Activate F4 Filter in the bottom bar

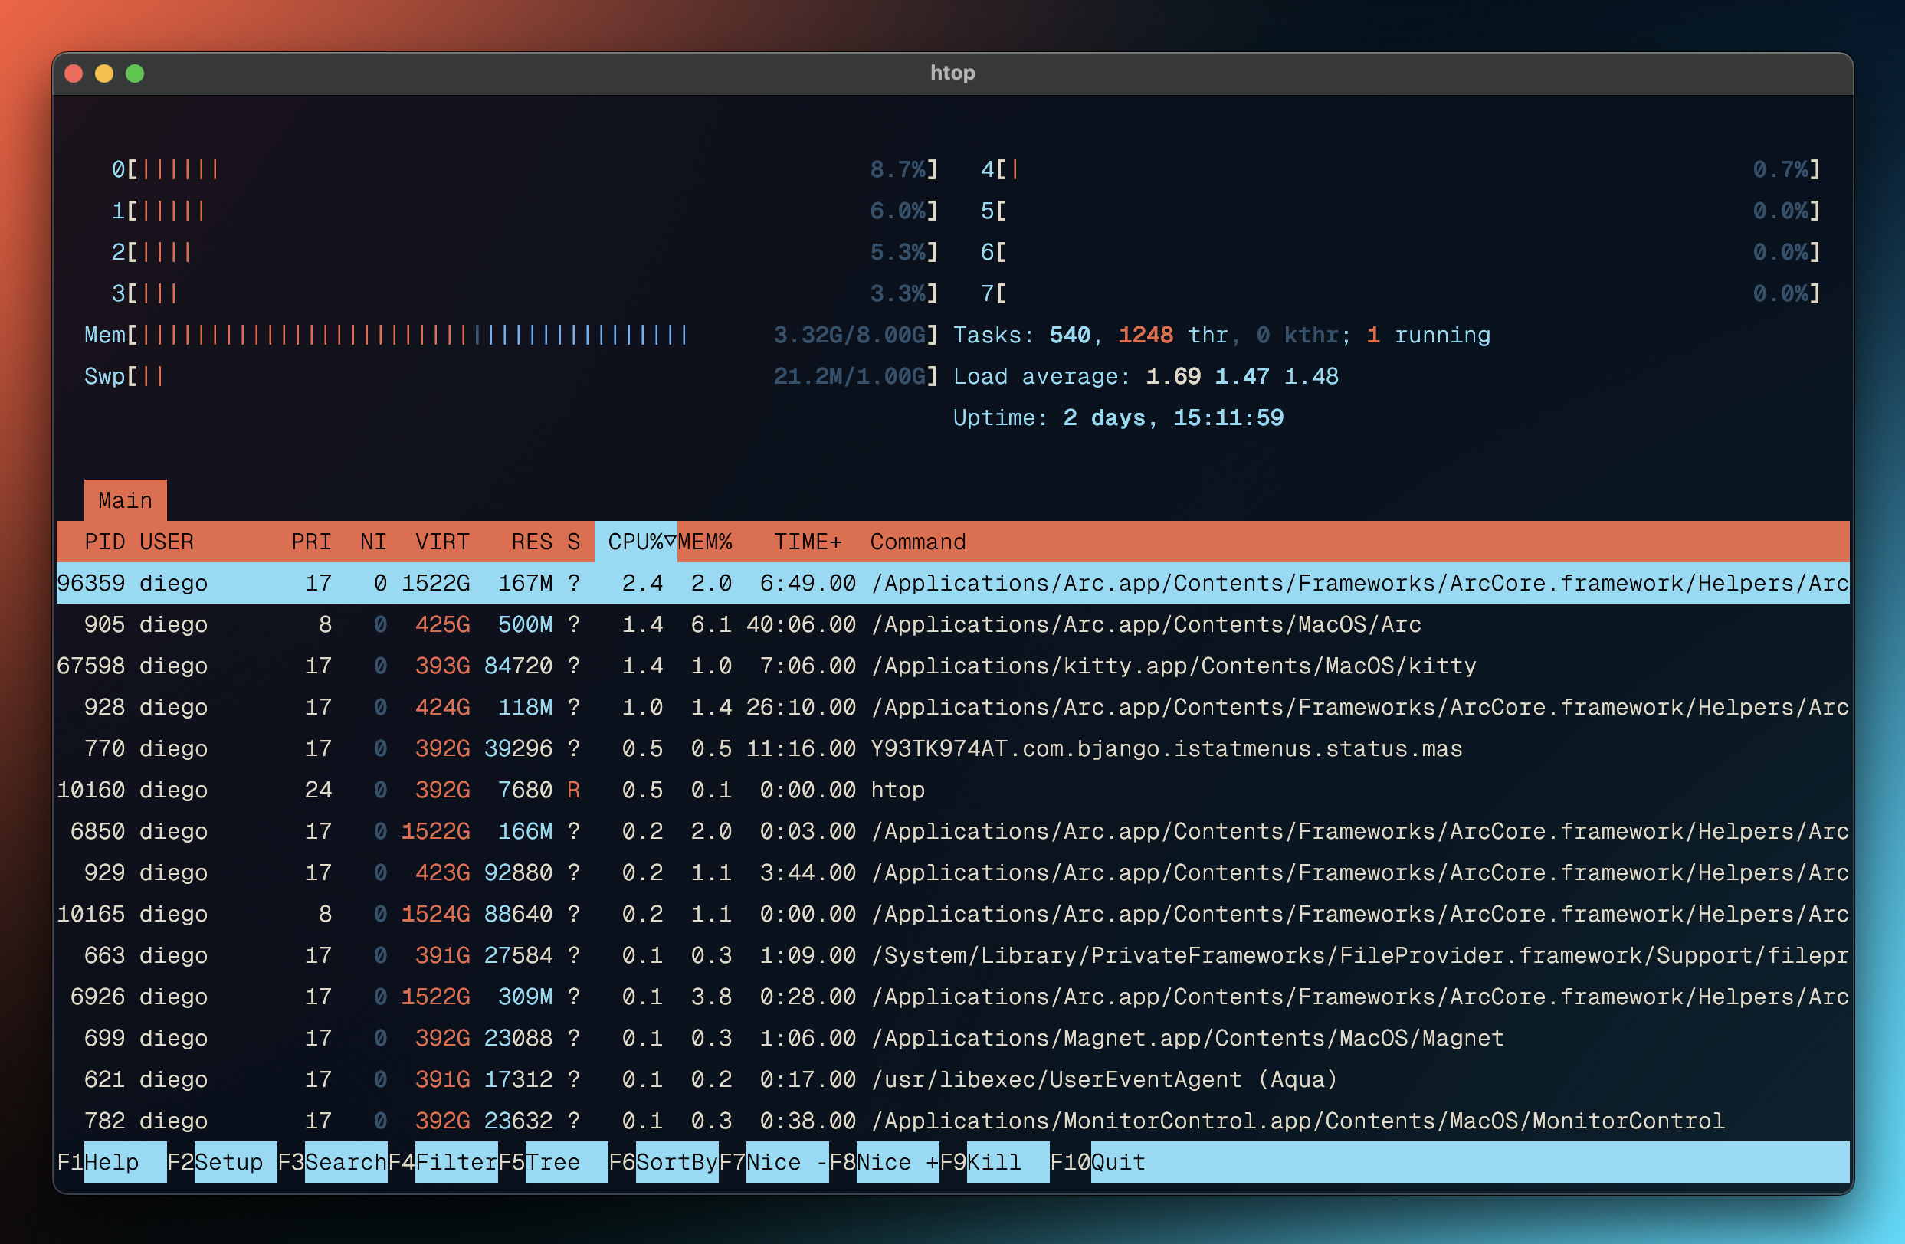point(454,1161)
